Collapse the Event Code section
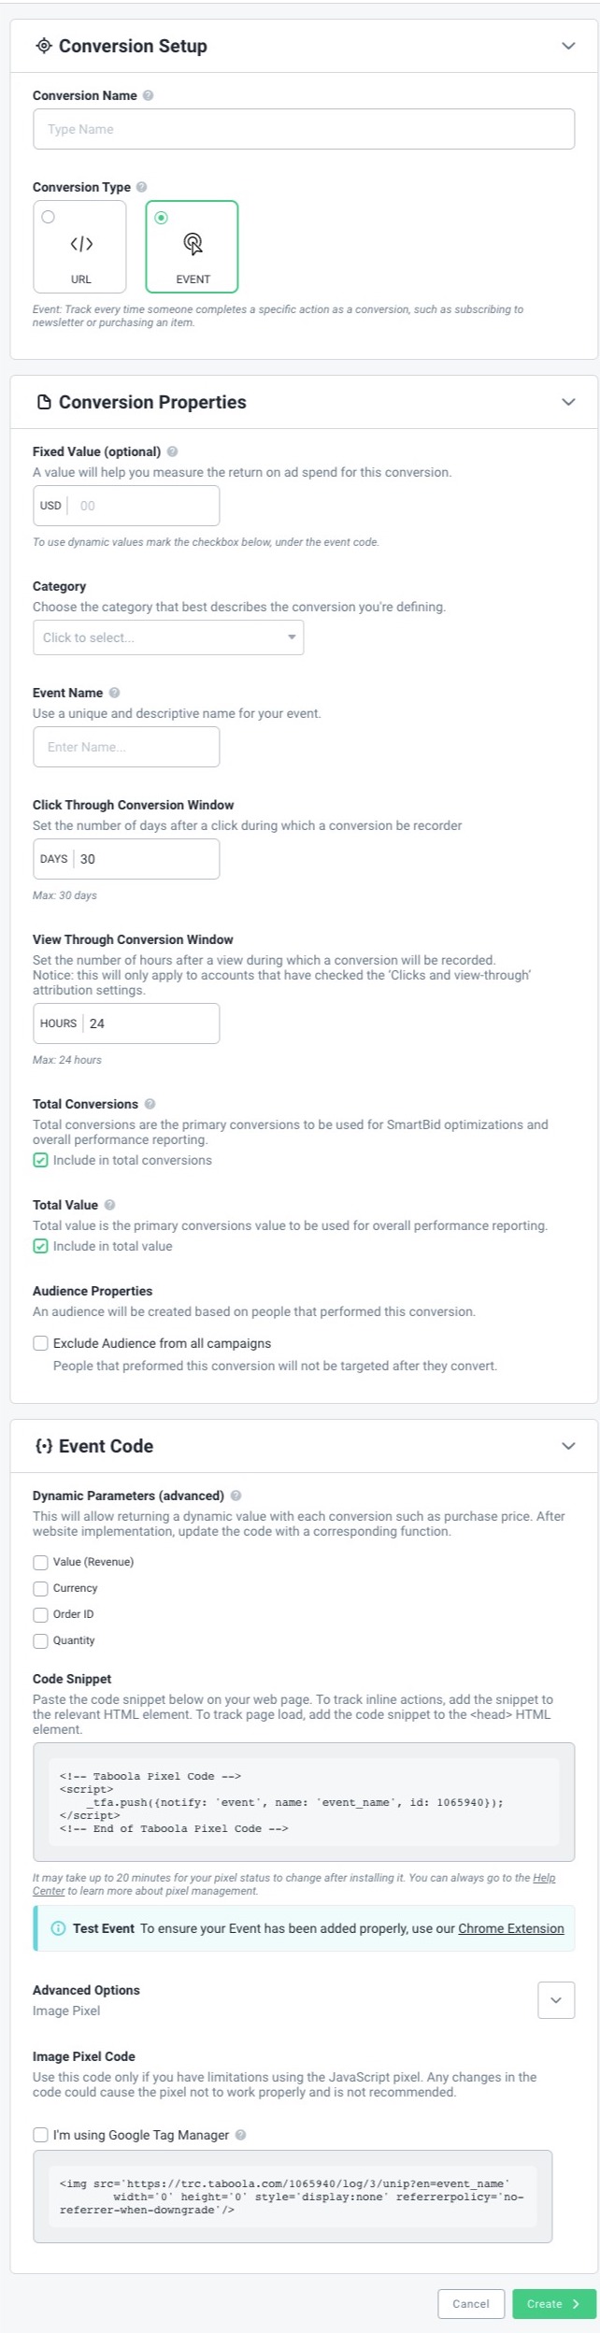The height and width of the screenshot is (2333, 600). (568, 1446)
